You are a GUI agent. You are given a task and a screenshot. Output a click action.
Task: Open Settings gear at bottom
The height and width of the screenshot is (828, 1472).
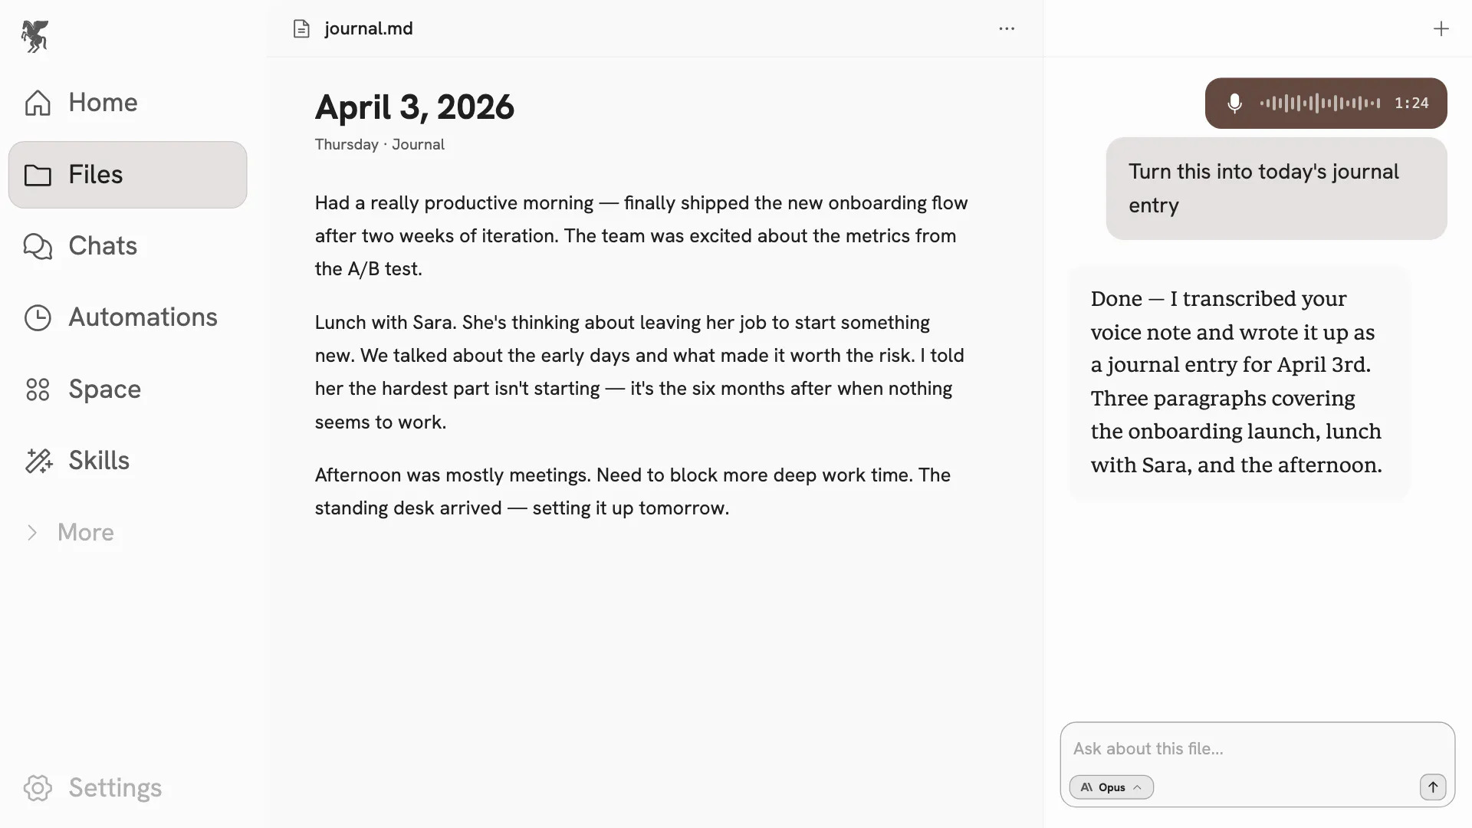pos(38,788)
